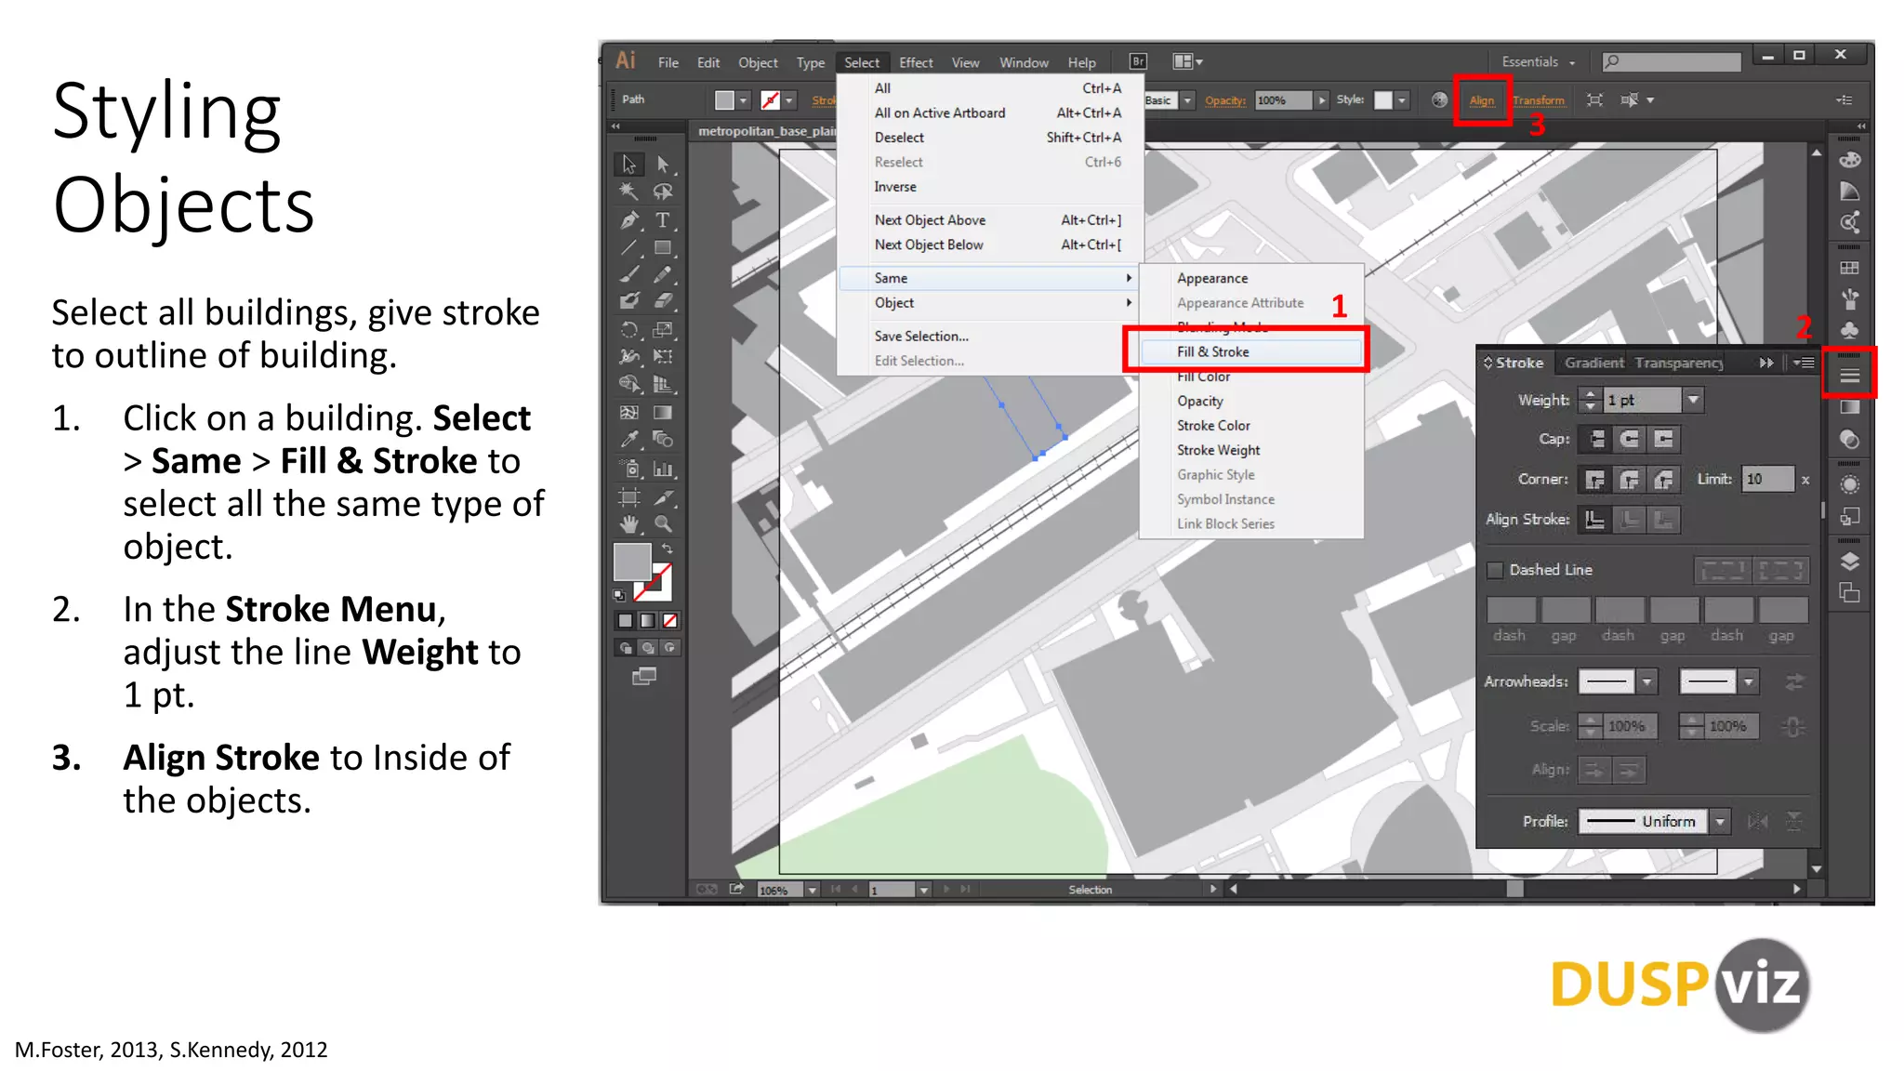Screen dimensions: 1904x1071
Task: Click the Opacity link in control bar
Action: (x=1224, y=100)
